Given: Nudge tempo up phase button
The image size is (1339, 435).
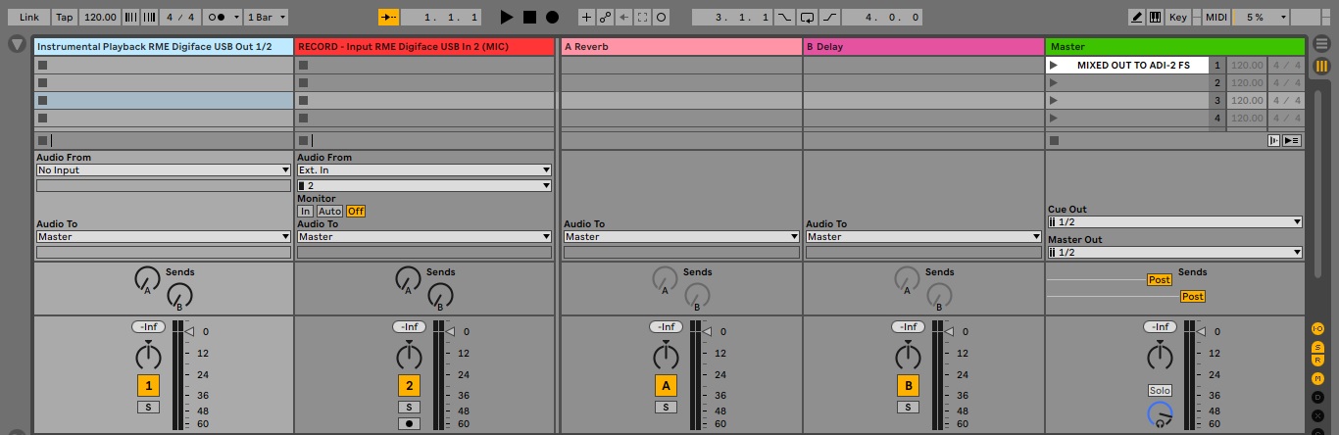Looking at the screenshot, I should pos(149,17).
